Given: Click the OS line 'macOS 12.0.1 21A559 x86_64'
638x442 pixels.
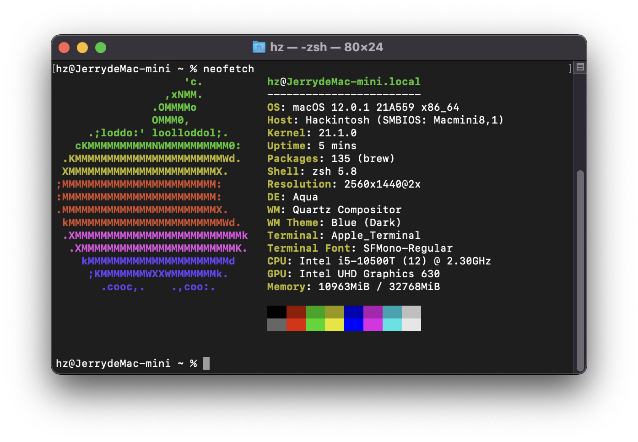Looking at the screenshot, I should click(x=376, y=107).
